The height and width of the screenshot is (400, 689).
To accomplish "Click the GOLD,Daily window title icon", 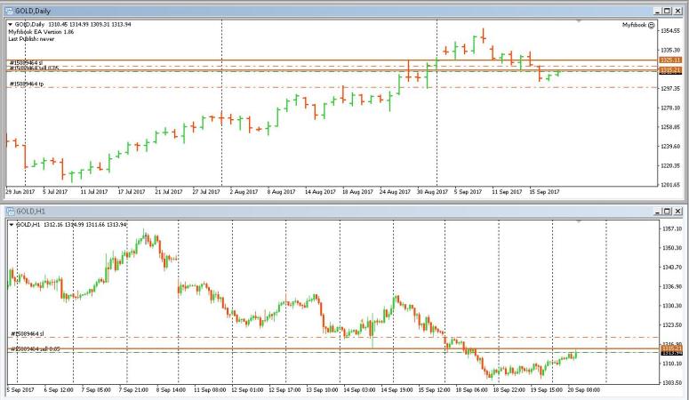I will 10,9.
